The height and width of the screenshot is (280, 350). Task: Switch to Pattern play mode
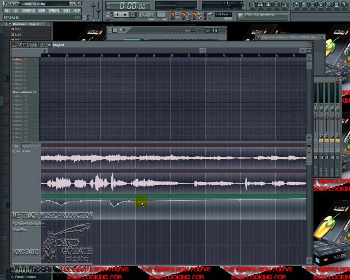pos(111,13)
